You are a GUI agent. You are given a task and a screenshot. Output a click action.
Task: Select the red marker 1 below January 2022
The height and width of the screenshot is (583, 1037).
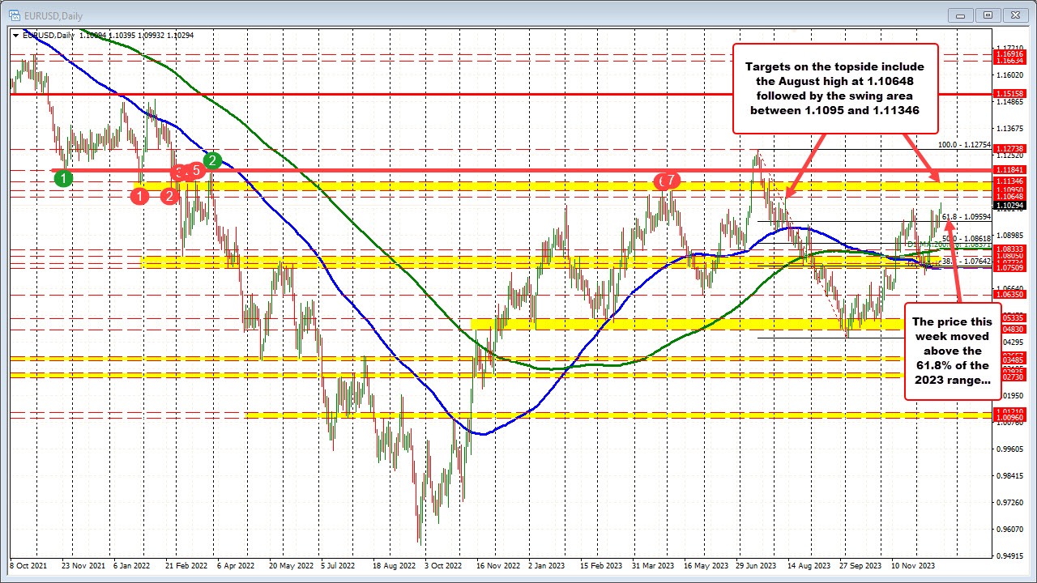pos(139,196)
